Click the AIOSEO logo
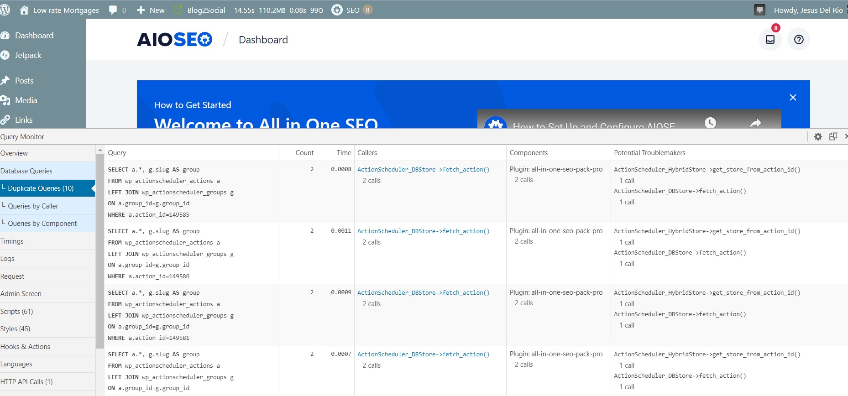The width and height of the screenshot is (848, 396). 174,40
